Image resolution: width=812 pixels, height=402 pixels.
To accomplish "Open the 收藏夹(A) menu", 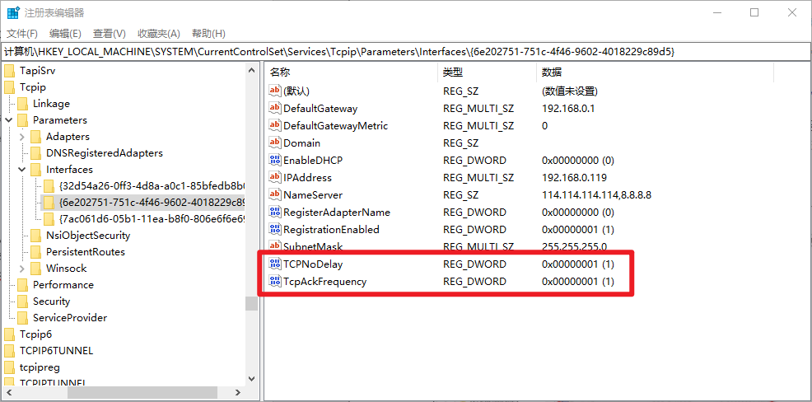I will pyautogui.click(x=158, y=34).
